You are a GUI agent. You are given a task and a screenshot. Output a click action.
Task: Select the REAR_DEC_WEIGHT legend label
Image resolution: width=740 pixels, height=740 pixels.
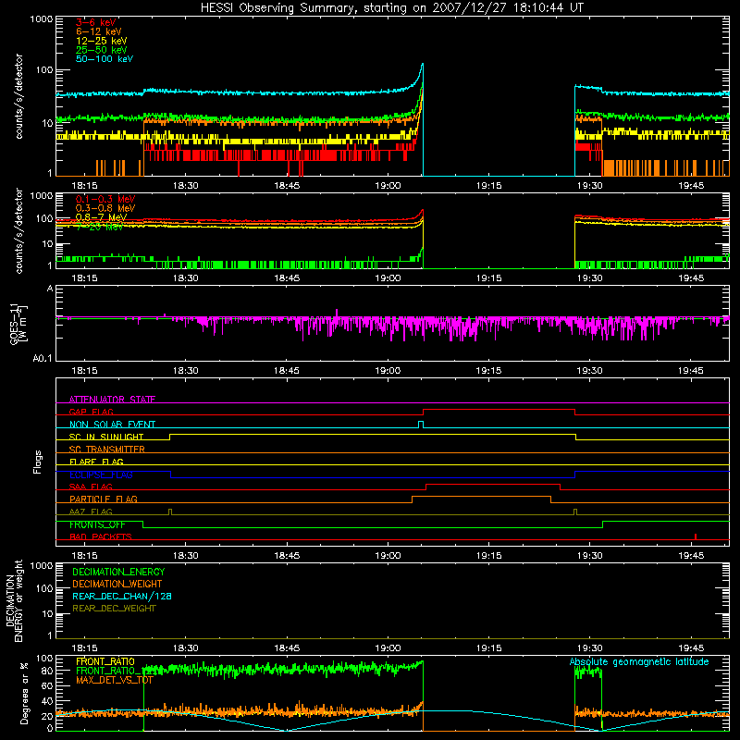point(114,609)
